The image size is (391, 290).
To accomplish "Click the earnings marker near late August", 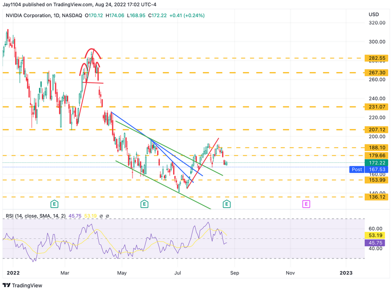I will (x=227, y=204).
